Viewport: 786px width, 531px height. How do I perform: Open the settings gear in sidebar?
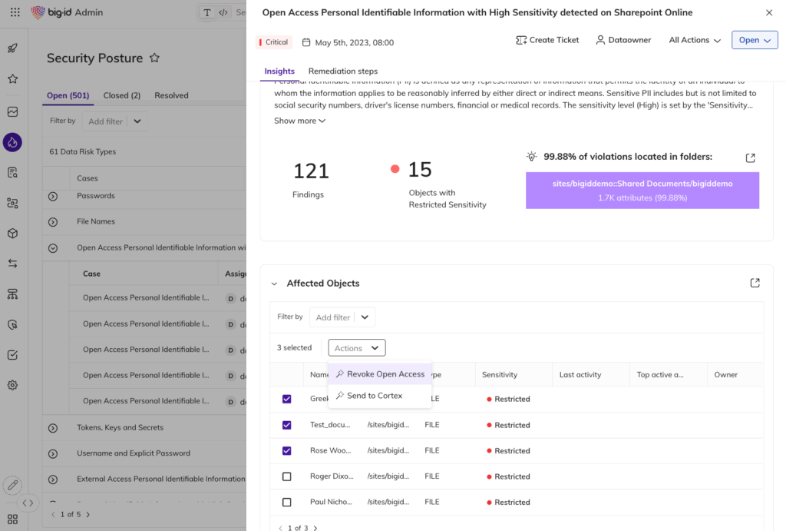click(x=12, y=385)
